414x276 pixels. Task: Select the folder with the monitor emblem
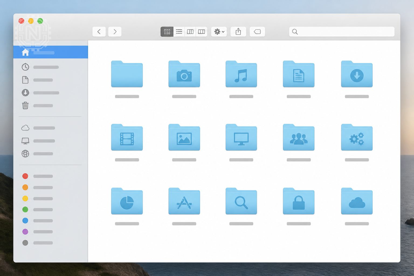pyautogui.click(x=241, y=137)
